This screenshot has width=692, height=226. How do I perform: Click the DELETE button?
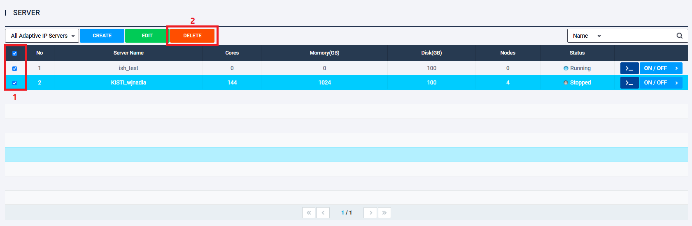click(192, 36)
